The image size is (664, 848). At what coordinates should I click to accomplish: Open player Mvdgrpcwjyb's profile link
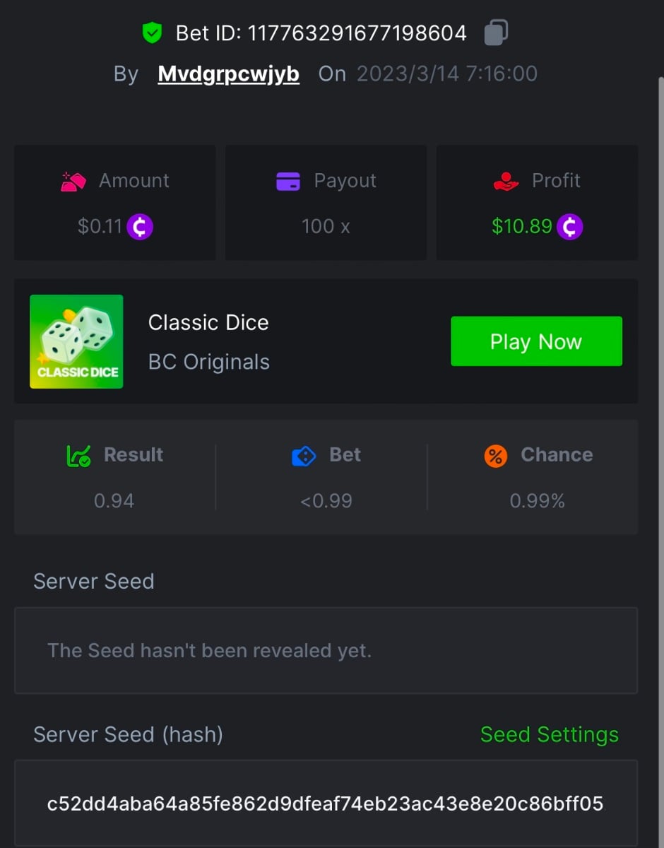(x=228, y=74)
